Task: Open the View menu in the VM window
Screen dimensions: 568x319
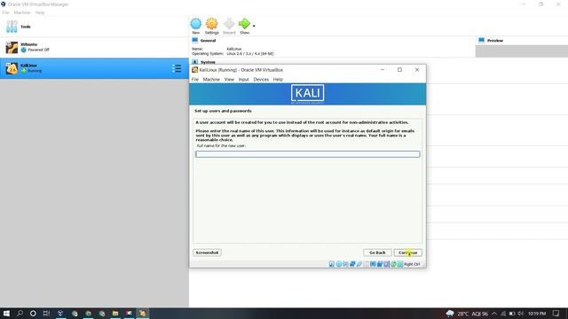Action: tap(229, 79)
